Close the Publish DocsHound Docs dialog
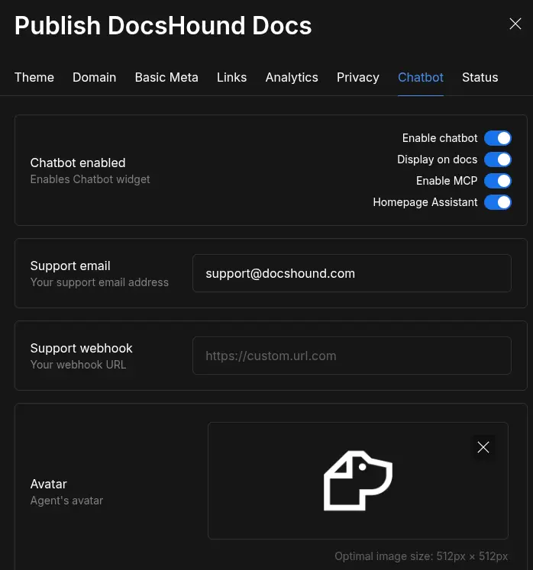 tap(515, 24)
